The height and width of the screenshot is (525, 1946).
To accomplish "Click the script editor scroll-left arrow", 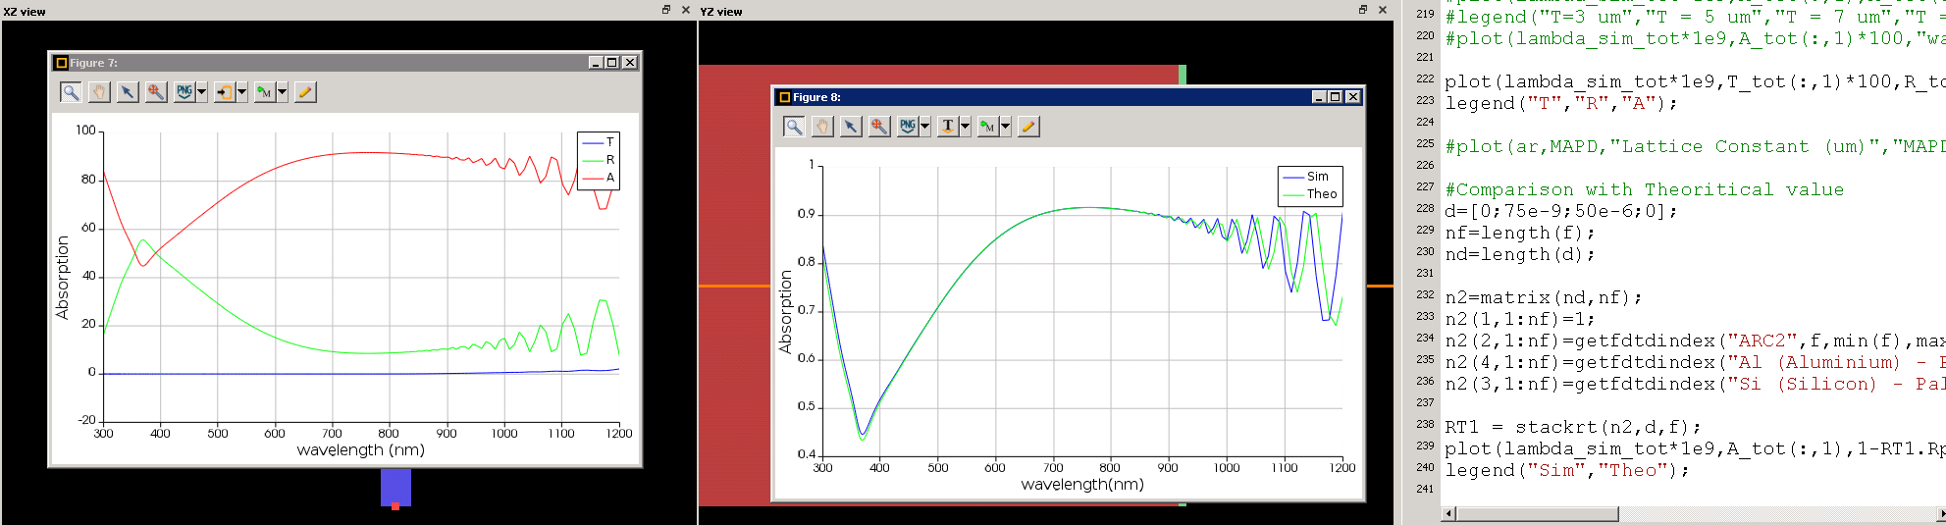I will pyautogui.click(x=1448, y=514).
